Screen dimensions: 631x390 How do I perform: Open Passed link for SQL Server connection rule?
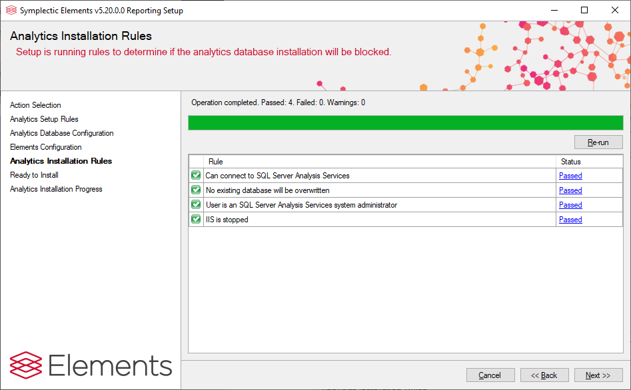(x=570, y=176)
